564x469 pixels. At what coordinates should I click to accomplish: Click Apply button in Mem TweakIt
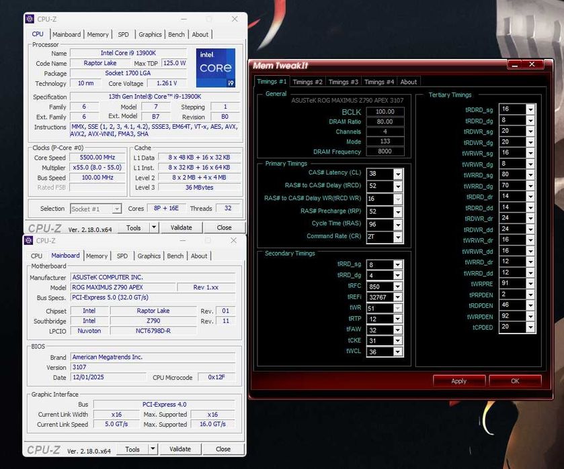point(459,381)
